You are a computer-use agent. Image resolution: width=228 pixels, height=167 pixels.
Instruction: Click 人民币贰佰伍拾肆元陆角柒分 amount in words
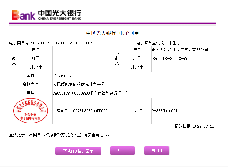(79, 84)
